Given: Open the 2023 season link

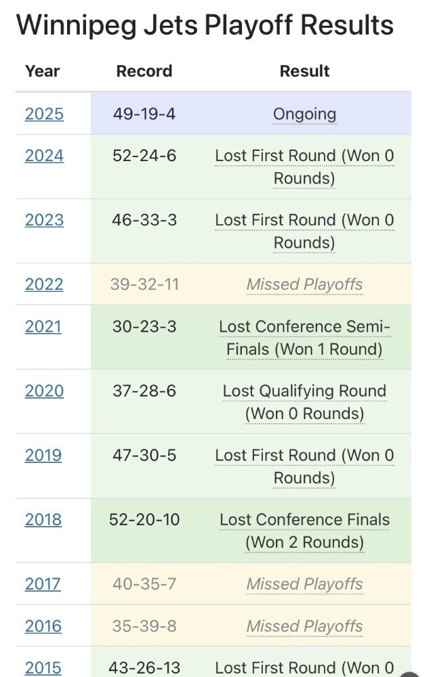Looking at the screenshot, I should [x=44, y=220].
